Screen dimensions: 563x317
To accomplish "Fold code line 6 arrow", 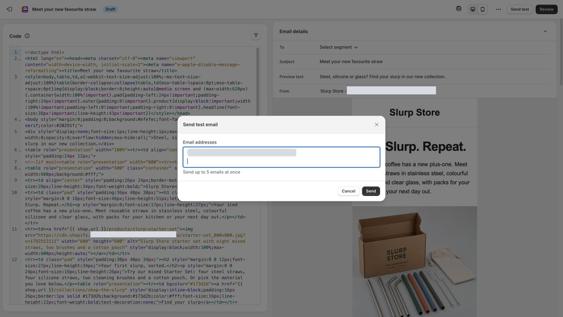I will click(19, 150).
